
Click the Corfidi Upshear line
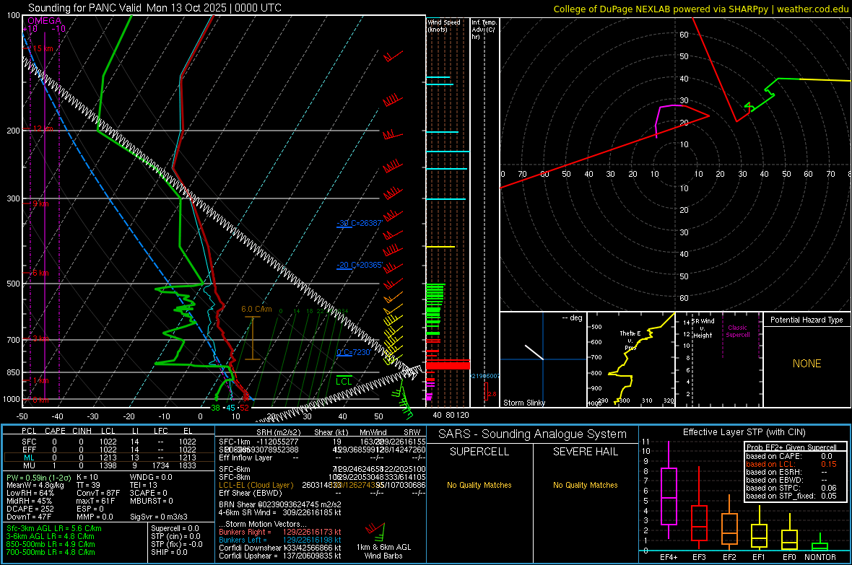[280, 556]
